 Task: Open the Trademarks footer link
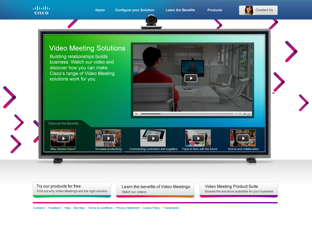click(171, 208)
